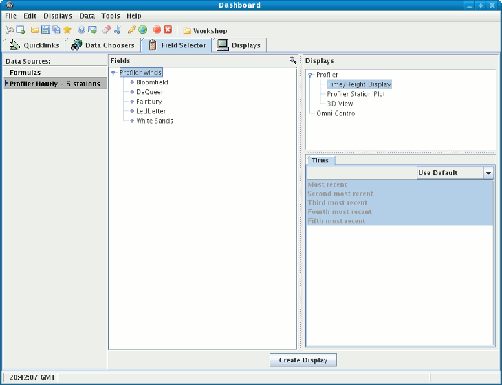Open the Displays menu
This screenshot has width=502, height=385.
[x=57, y=16]
